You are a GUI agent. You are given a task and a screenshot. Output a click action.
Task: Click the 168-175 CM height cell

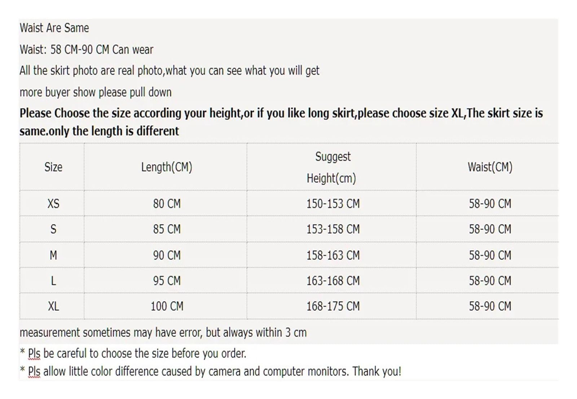click(x=333, y=306)
